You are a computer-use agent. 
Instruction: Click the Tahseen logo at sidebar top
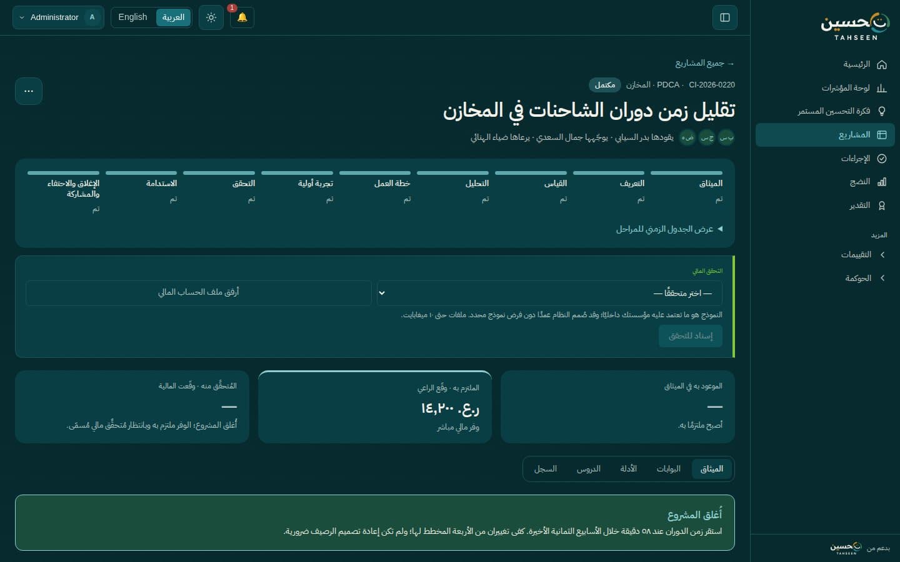coord(855,26)
